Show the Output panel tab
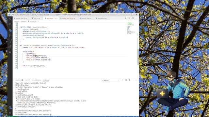Image resolution: width=209 pixels, height=117 pixels. click(x=27, y=80)
